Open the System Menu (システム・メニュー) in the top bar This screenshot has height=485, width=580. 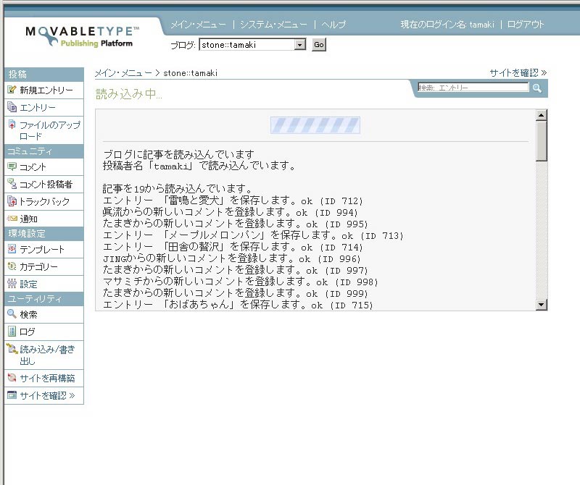[273, 25]
